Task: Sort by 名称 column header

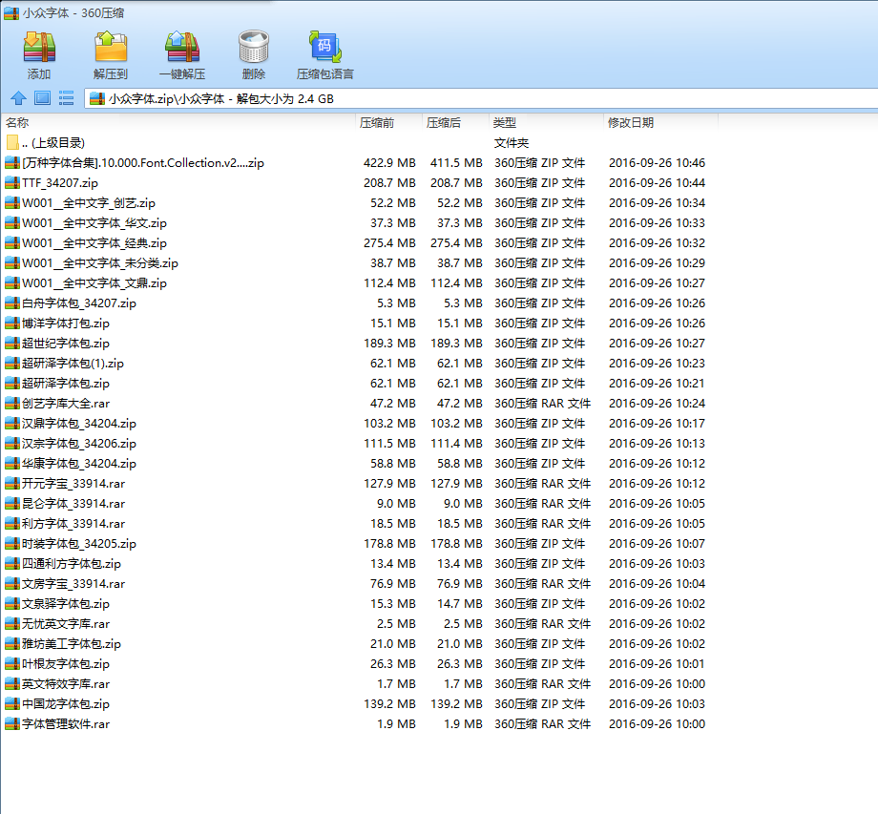Action: [x=178, y=122]
